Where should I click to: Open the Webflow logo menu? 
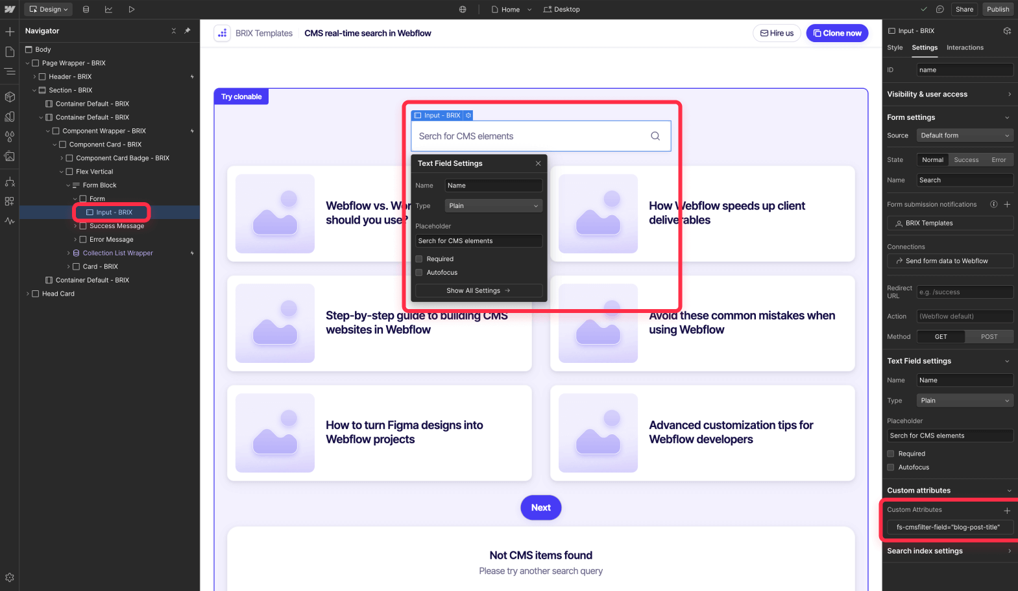click(10, 9)
